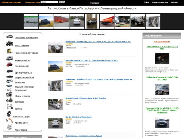Click the airplane icon for Воздушные
This screenshot has width=184, height=138.
10,90
